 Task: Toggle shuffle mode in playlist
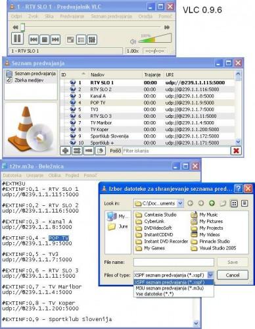(x=77, y=151)
